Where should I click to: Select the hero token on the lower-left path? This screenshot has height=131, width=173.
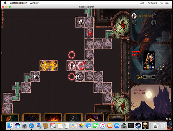pos(36,77)
